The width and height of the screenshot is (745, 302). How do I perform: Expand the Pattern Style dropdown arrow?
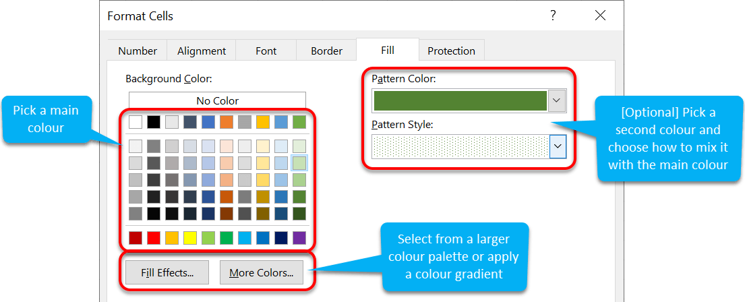[x=558, y=146]
